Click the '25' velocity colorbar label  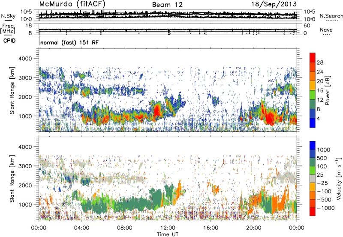pos(320,175)
